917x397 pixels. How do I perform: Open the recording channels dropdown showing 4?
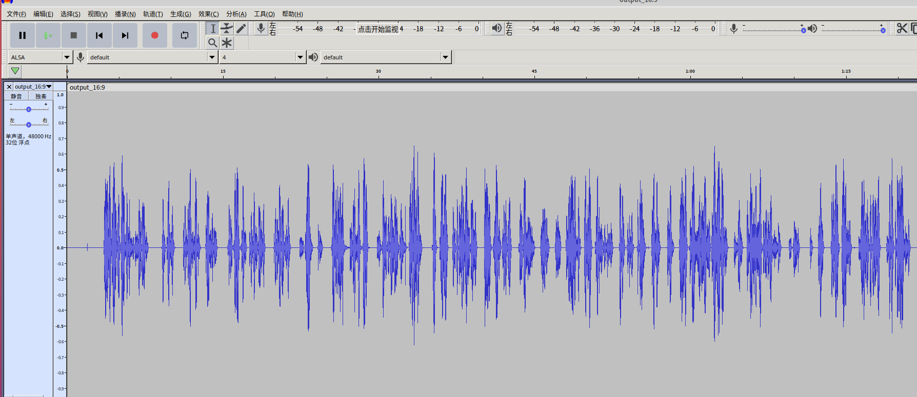coord(263,57)
